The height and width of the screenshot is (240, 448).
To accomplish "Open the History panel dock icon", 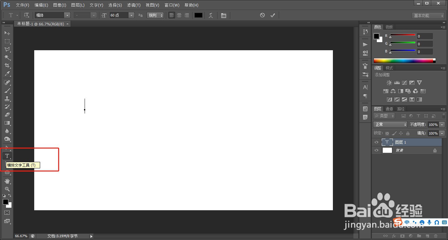I will [365, 32].
